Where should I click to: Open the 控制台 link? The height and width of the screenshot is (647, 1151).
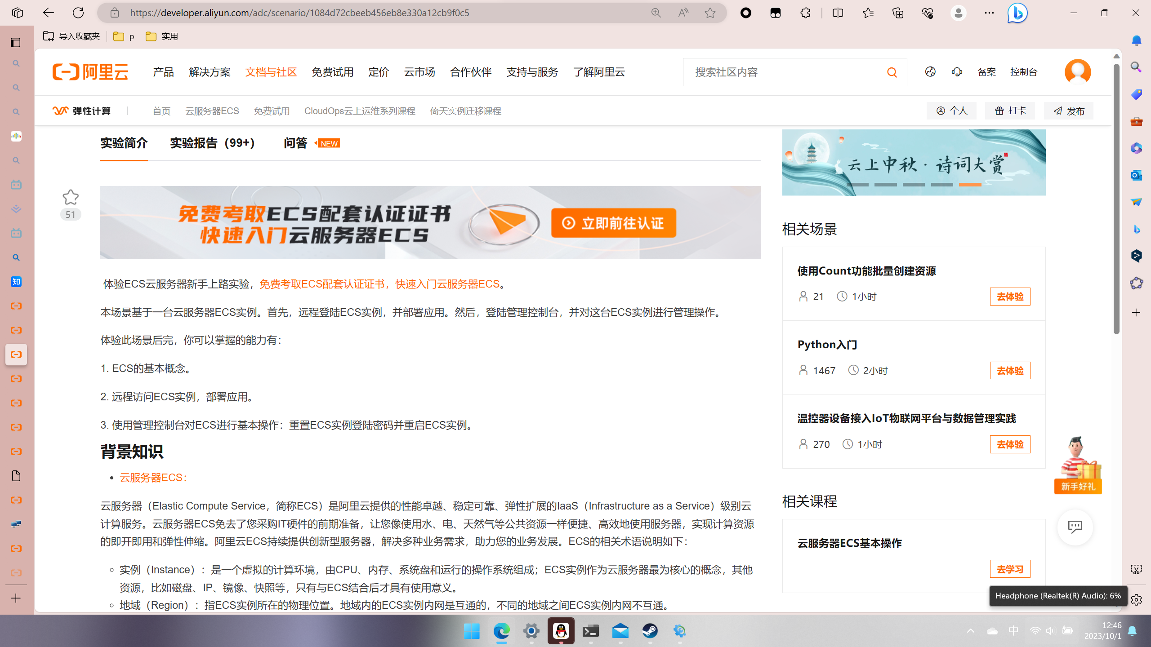click(x=1023, y=72)
